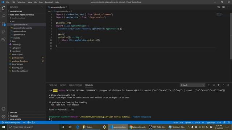Click the editor vertical scrollbar
This screenshot has width=232, height=130.
[x=231, y=36]
